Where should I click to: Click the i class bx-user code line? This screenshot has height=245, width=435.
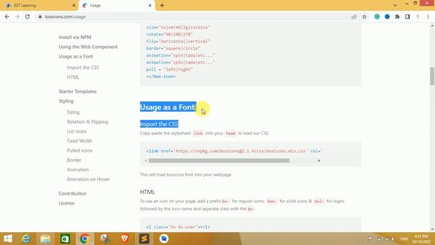pos(178,227)
